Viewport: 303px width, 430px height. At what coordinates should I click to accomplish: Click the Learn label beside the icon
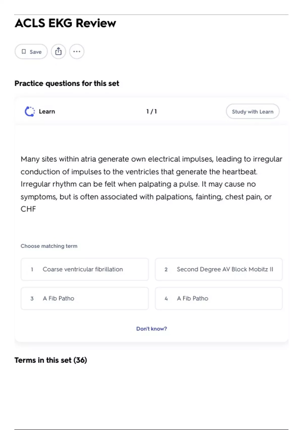click(x=47, y=112)
